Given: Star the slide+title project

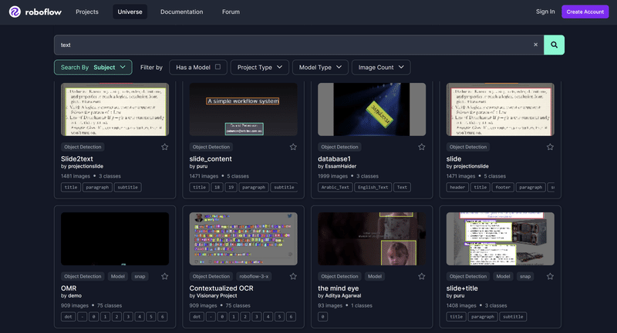Looking at the screenshot, I should point(550,277).
